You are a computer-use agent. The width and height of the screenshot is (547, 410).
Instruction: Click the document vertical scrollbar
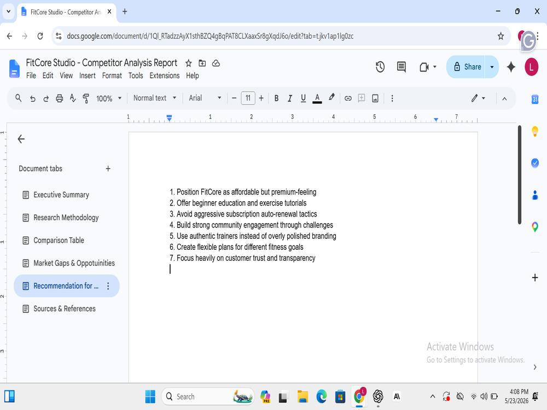[520, 175]
